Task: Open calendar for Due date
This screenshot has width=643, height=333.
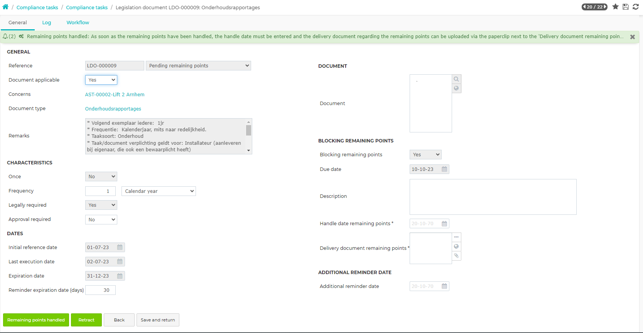Action: 444,169
